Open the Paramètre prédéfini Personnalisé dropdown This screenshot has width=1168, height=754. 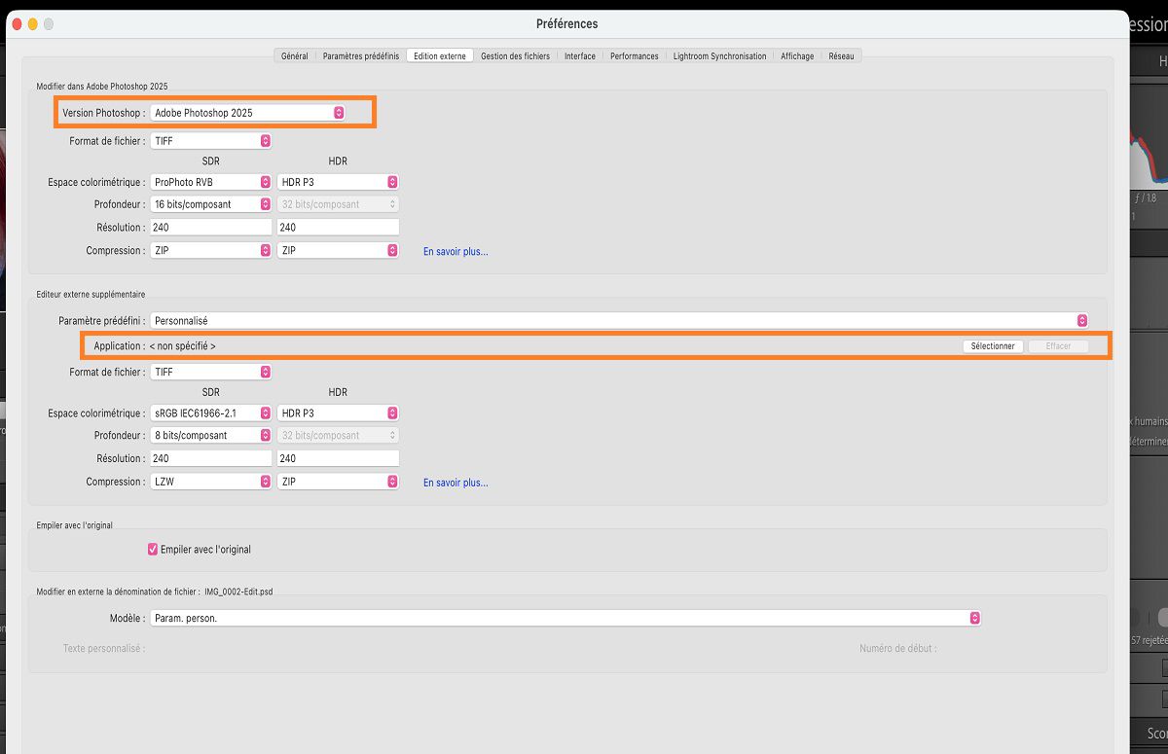619,320
